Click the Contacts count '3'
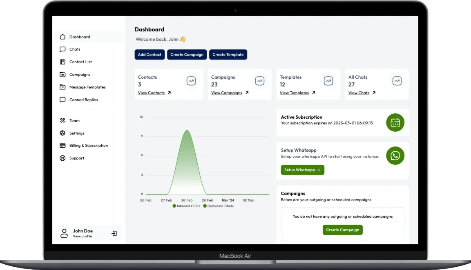Screen dimensions: 471x270 tap(139, 84)
